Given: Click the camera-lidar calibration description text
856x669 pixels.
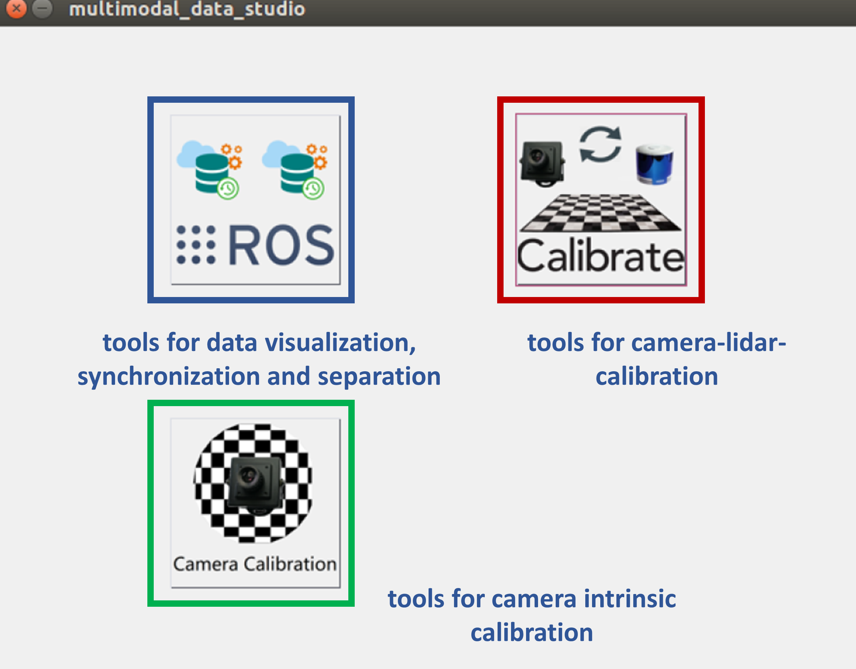Looking at the screenshot, I should (x=657, y=359).
